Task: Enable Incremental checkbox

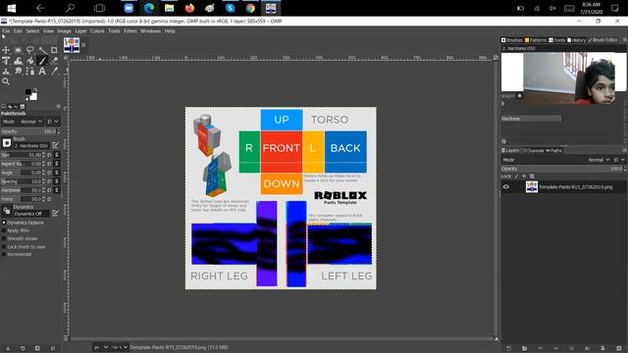Action: [x=4, y=254]
